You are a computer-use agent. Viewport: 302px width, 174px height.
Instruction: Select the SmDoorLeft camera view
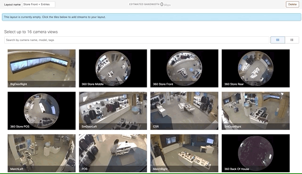pos(113,111)
